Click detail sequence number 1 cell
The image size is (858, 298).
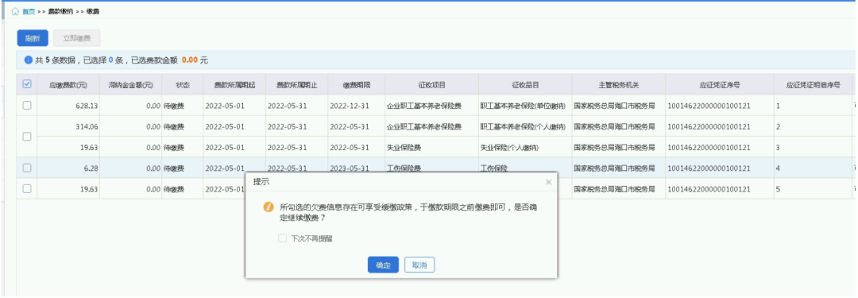click(813, 106)
